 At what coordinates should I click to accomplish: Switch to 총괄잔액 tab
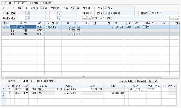34,3
